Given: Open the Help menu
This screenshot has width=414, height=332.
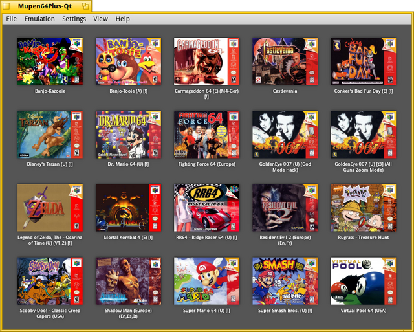Looking at the screenshot, I should tap(123, 19).
